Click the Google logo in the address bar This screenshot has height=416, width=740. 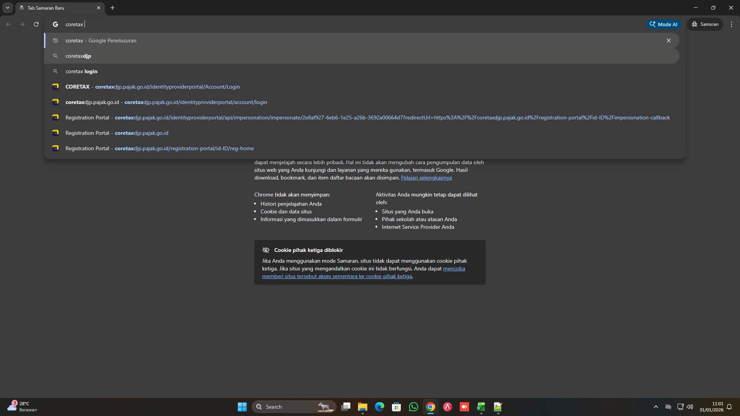(x=55, y=24)
